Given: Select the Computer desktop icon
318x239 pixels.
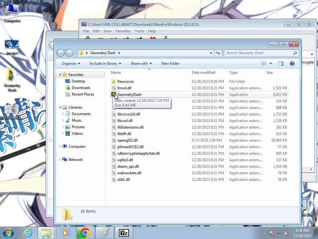Looking at the screenshot, I should (12, 13).
